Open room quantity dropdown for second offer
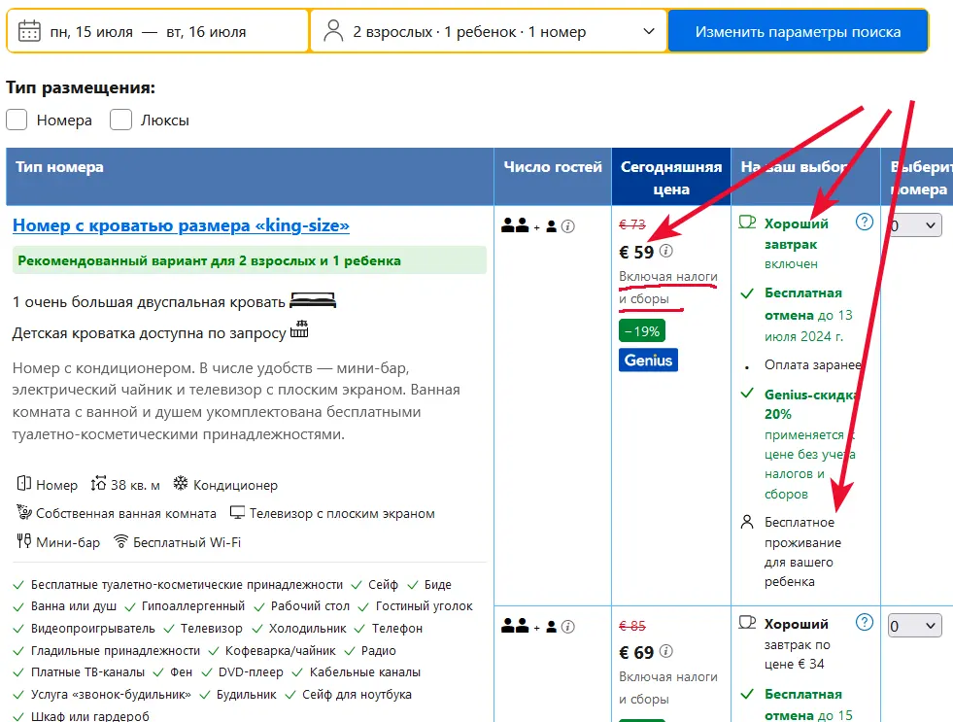 (x=915, y=626)
